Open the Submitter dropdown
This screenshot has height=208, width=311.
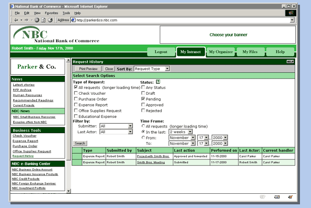[x=116, y=126]
